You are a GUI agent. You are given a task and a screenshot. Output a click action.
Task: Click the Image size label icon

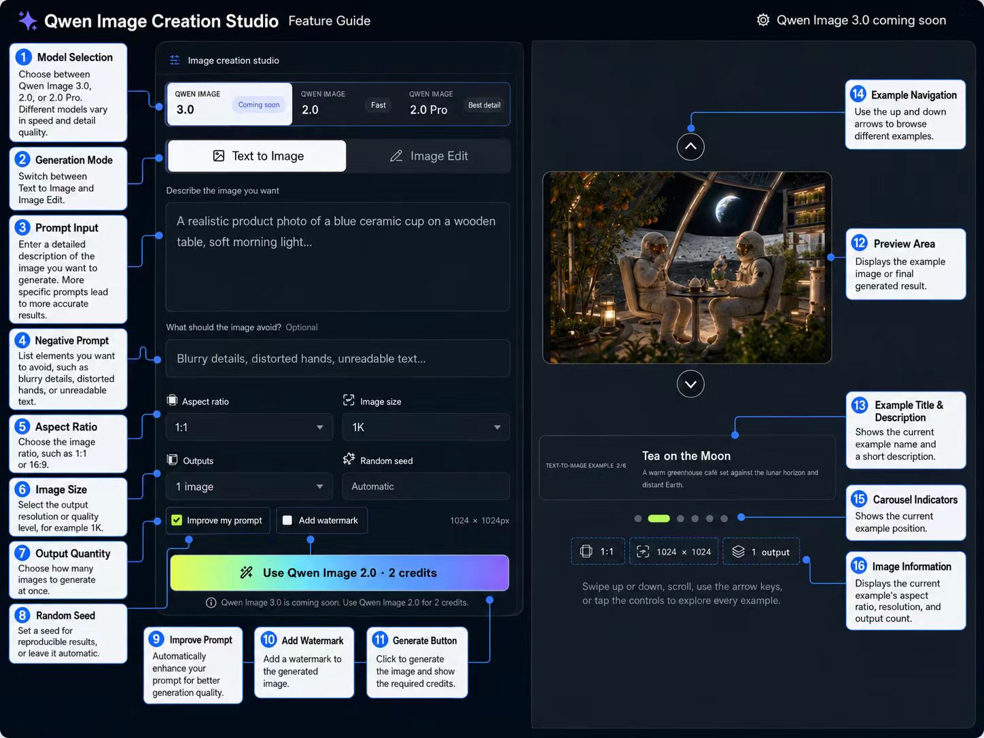pos(349,400)
